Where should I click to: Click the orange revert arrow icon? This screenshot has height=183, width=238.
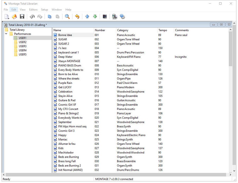(x=77, y=17)
